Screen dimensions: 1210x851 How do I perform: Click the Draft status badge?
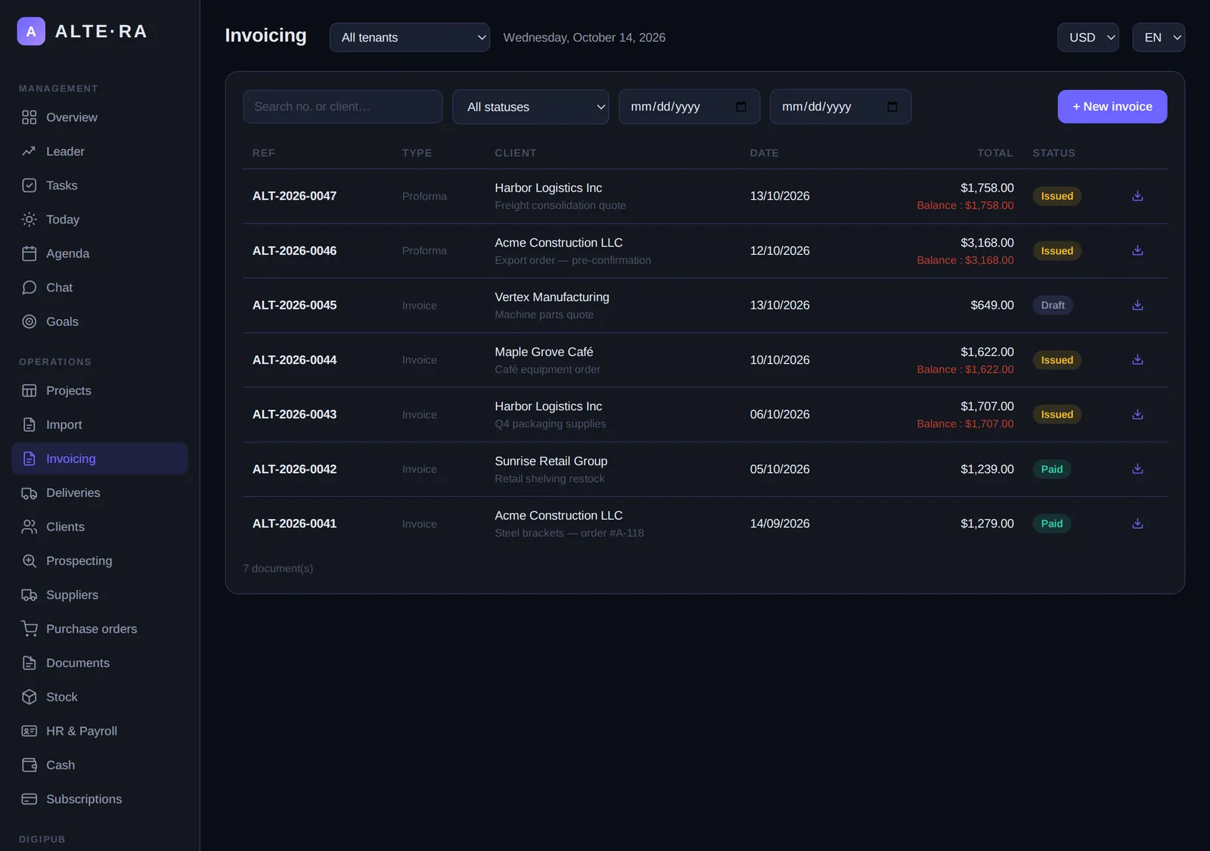point(1053,305)
